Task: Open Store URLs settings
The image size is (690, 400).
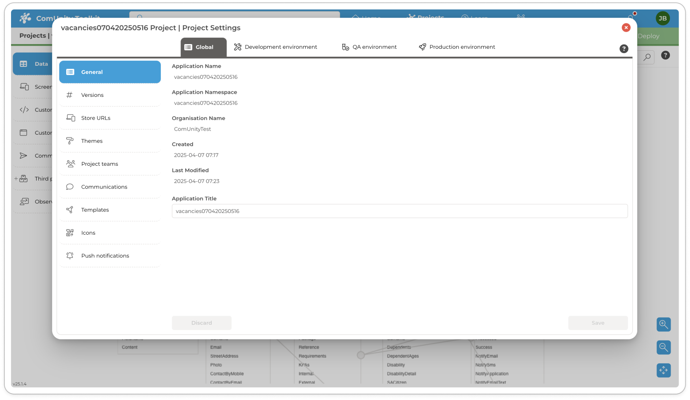Action: point(95,118)
